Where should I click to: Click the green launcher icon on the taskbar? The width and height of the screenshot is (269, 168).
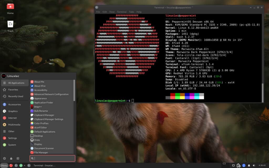click(x=21, y=165)
